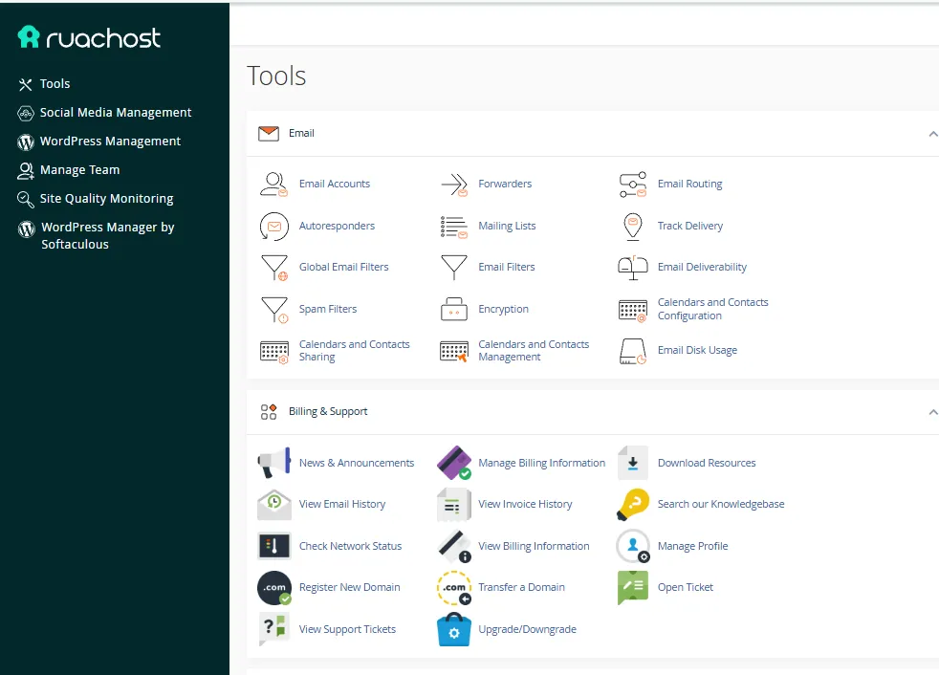This screenshot has height=675, width=939.
Task: Open the News & Announcements megaphone icon
Action: [x=273, y=463]
